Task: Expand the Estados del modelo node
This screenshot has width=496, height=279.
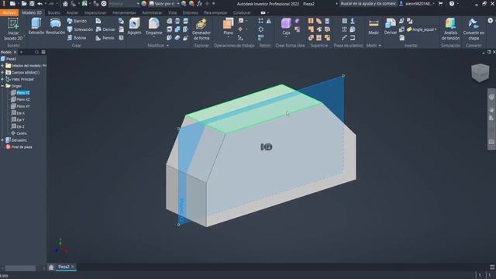Action: click(2, 66)
